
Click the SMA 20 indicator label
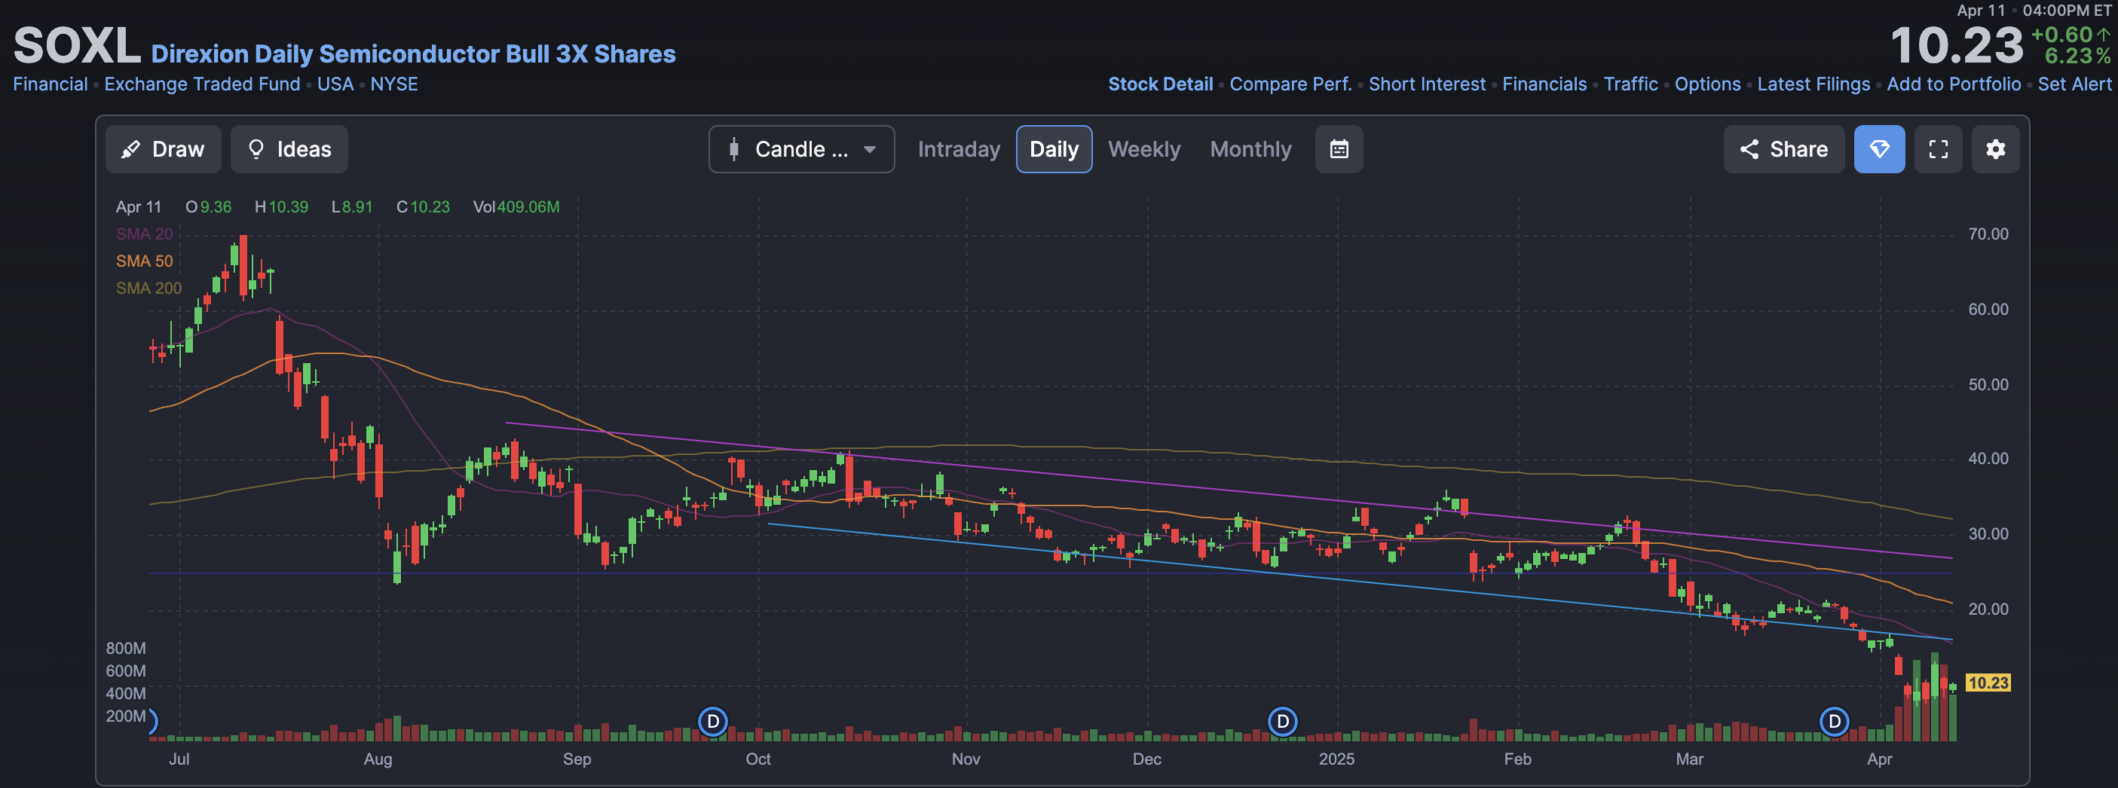tap(144, 234)
